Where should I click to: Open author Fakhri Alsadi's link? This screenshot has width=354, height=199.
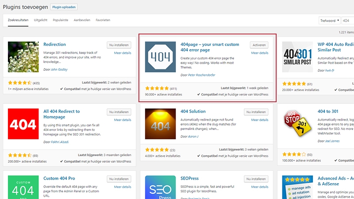tap(60, 142)
